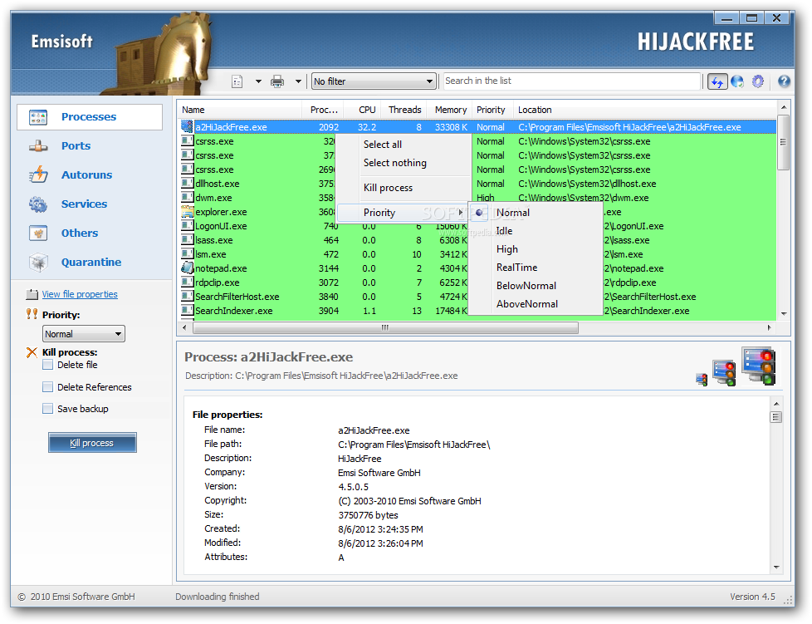Set priority to Idle in submenu
Image resolution: width=812 pixels, height=624 pixels.
[536, 231]
